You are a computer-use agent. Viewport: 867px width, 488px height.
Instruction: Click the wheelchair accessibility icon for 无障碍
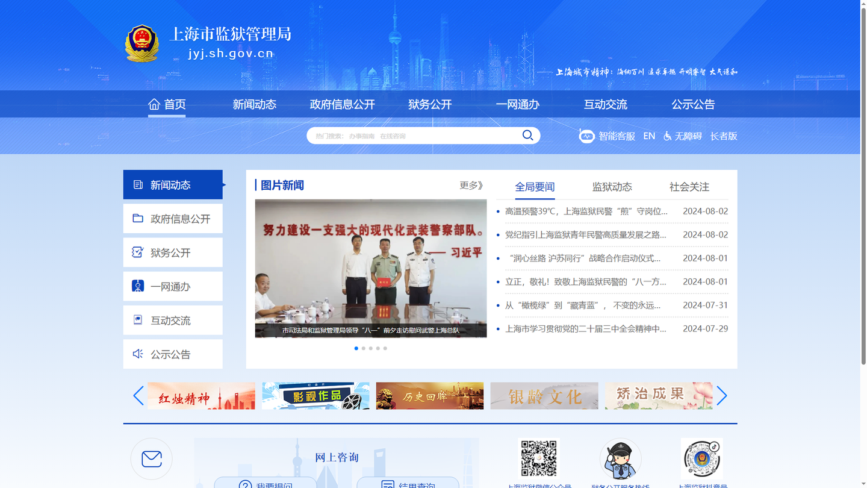(x=667, y=136)
